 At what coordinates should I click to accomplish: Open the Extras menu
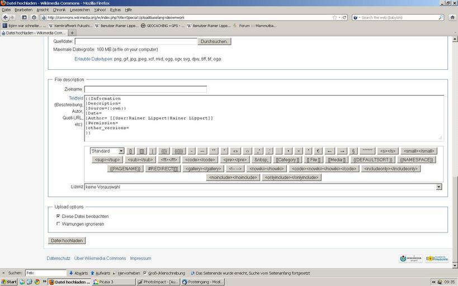click(x=115, y=9)
